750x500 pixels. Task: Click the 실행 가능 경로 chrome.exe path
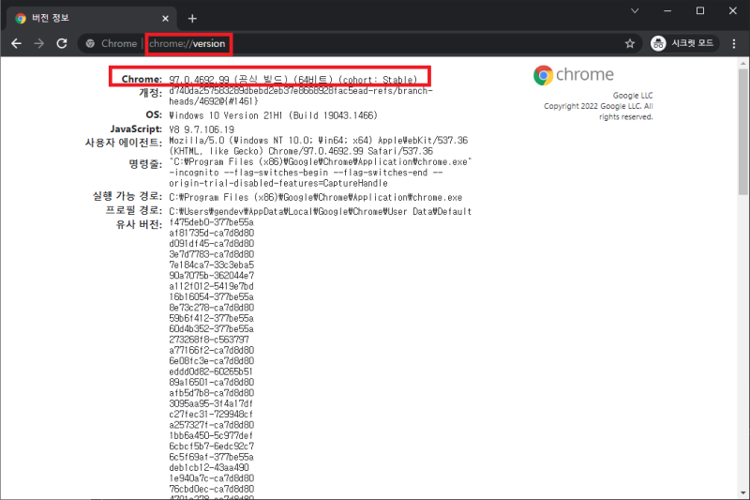(316, 197)
